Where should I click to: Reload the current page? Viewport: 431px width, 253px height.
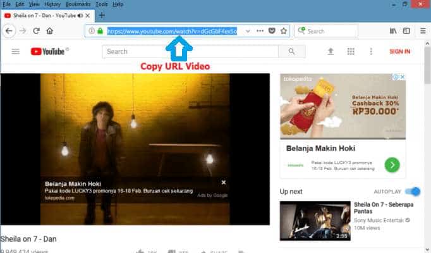[x=36, y=31]
